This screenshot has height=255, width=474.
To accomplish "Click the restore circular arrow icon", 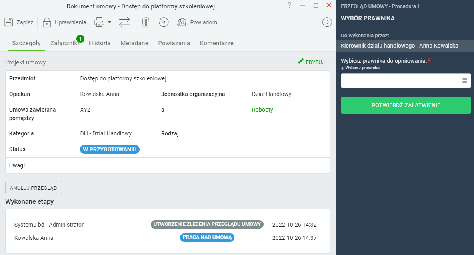I will pos(164,22).
